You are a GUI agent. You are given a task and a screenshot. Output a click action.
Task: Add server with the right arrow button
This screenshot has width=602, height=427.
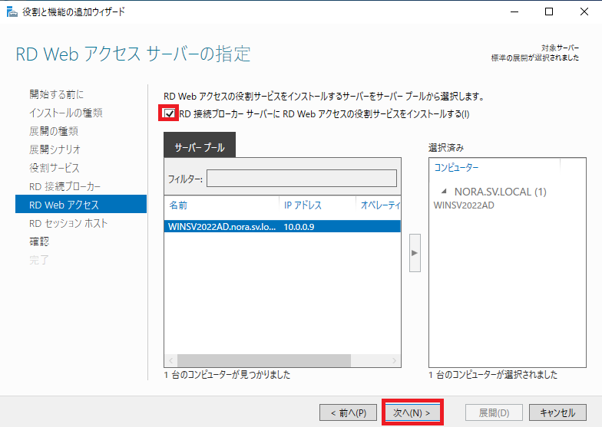pyautogui.click(x=415, y=253)
